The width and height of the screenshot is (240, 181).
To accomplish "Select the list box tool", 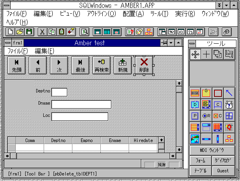I will [x=195, y=127].
